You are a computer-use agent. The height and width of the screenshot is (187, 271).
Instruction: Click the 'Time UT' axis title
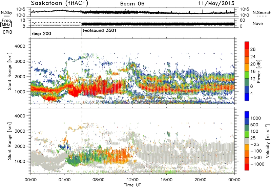click(132, 185)
